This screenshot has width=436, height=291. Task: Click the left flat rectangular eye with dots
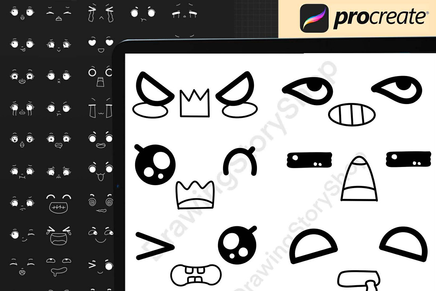309,160
